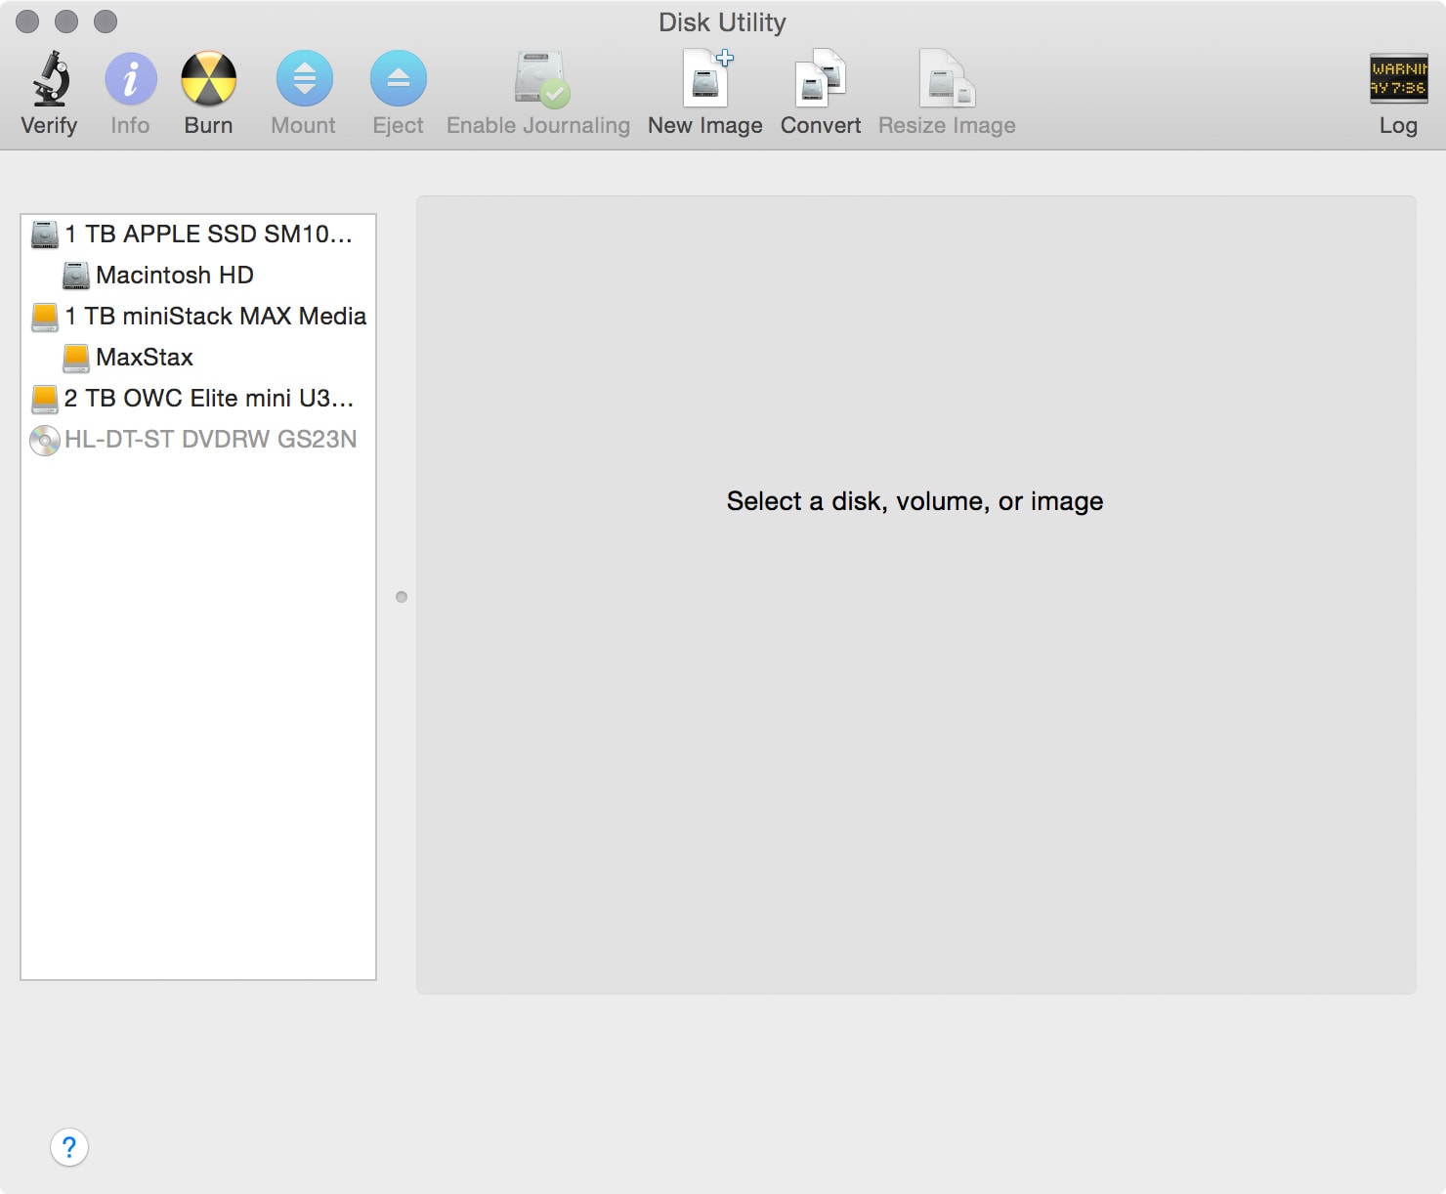Select 1 TB APPLE SSD disk
Viewport: 1446px width, 1194px height.
[207, 235]
